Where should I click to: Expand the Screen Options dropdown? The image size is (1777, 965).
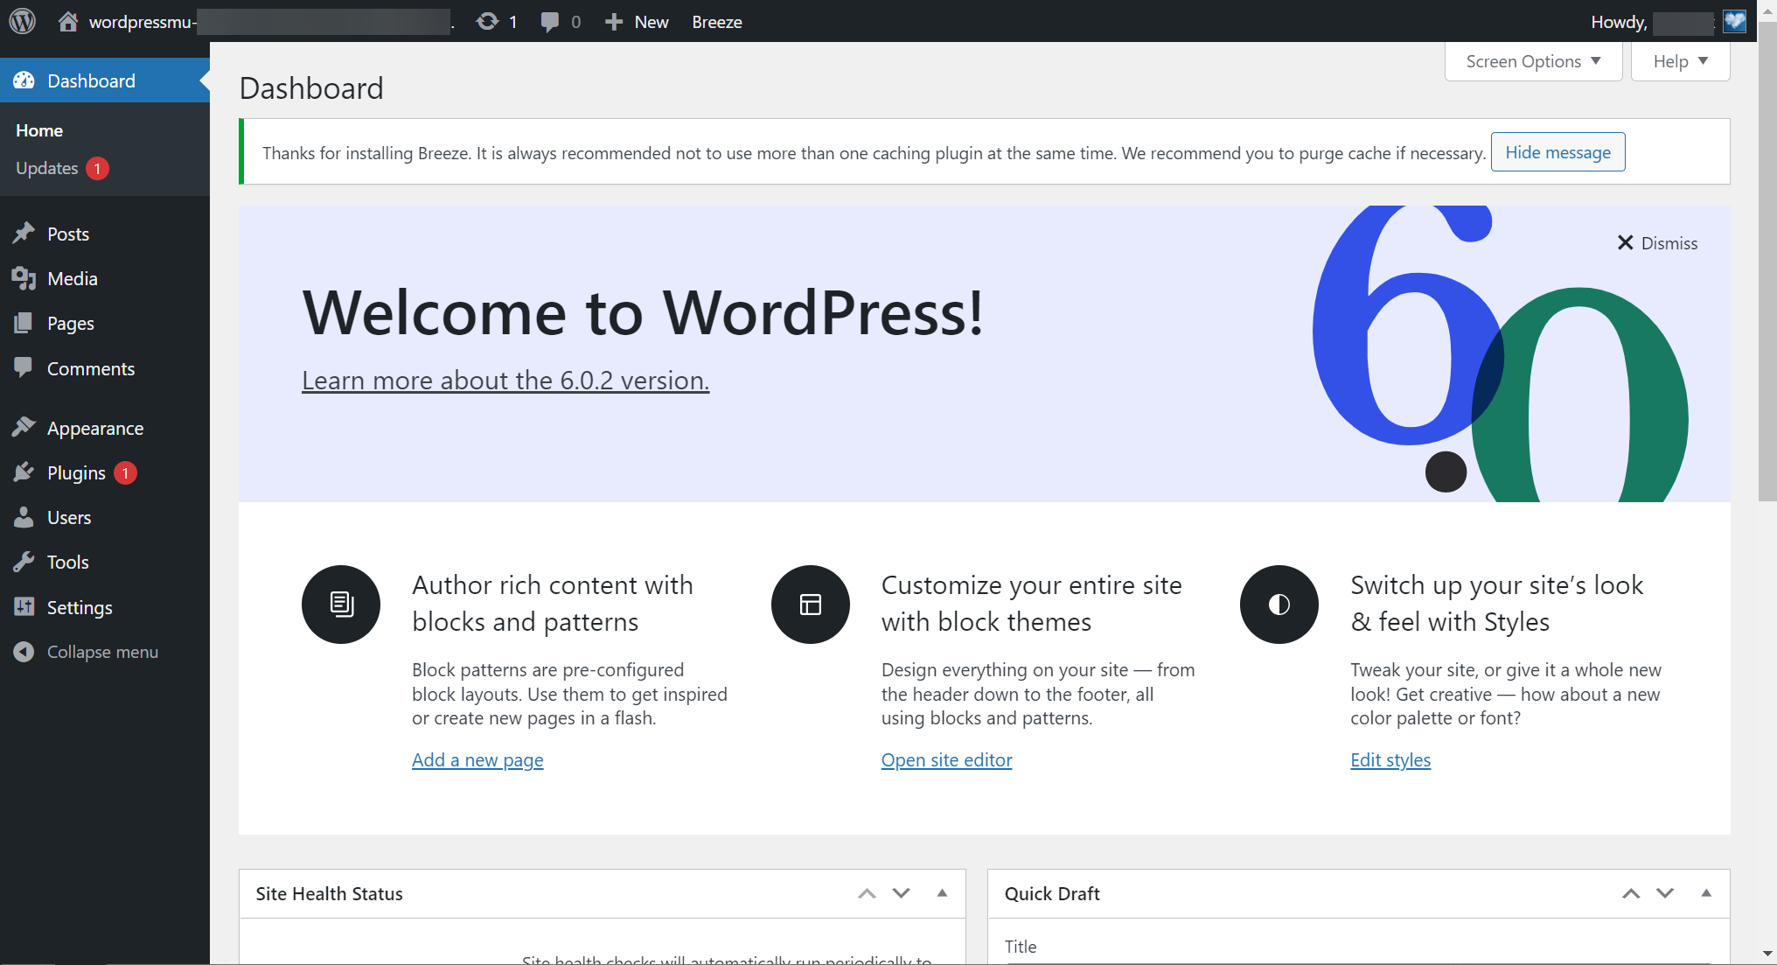coord(1533,61)
